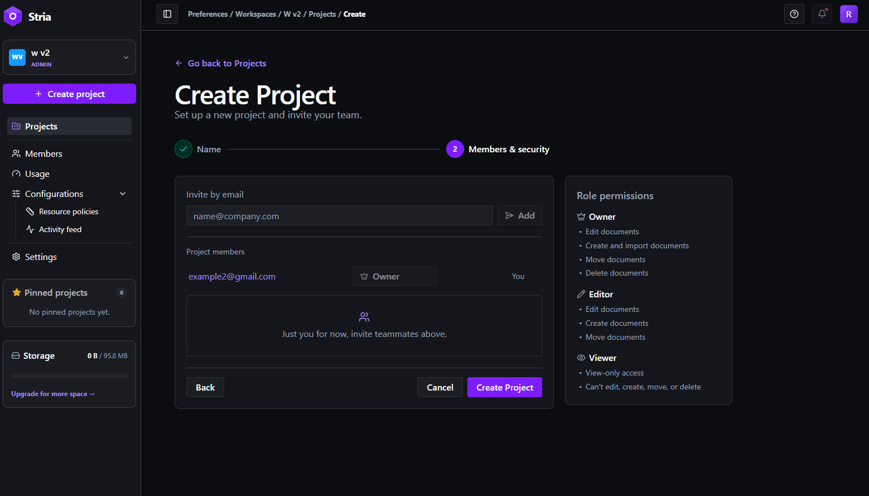Screen dimensions: 869x496
Task: Click the 'Role permissions' heading
Action: tap(615, 196)
